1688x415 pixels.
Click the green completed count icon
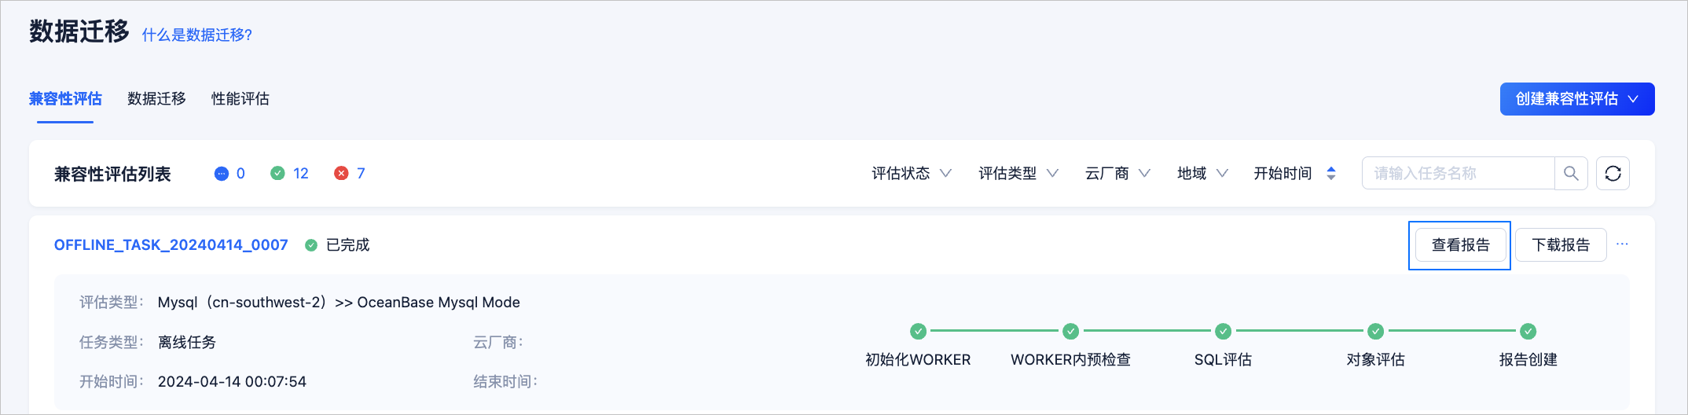277,174
